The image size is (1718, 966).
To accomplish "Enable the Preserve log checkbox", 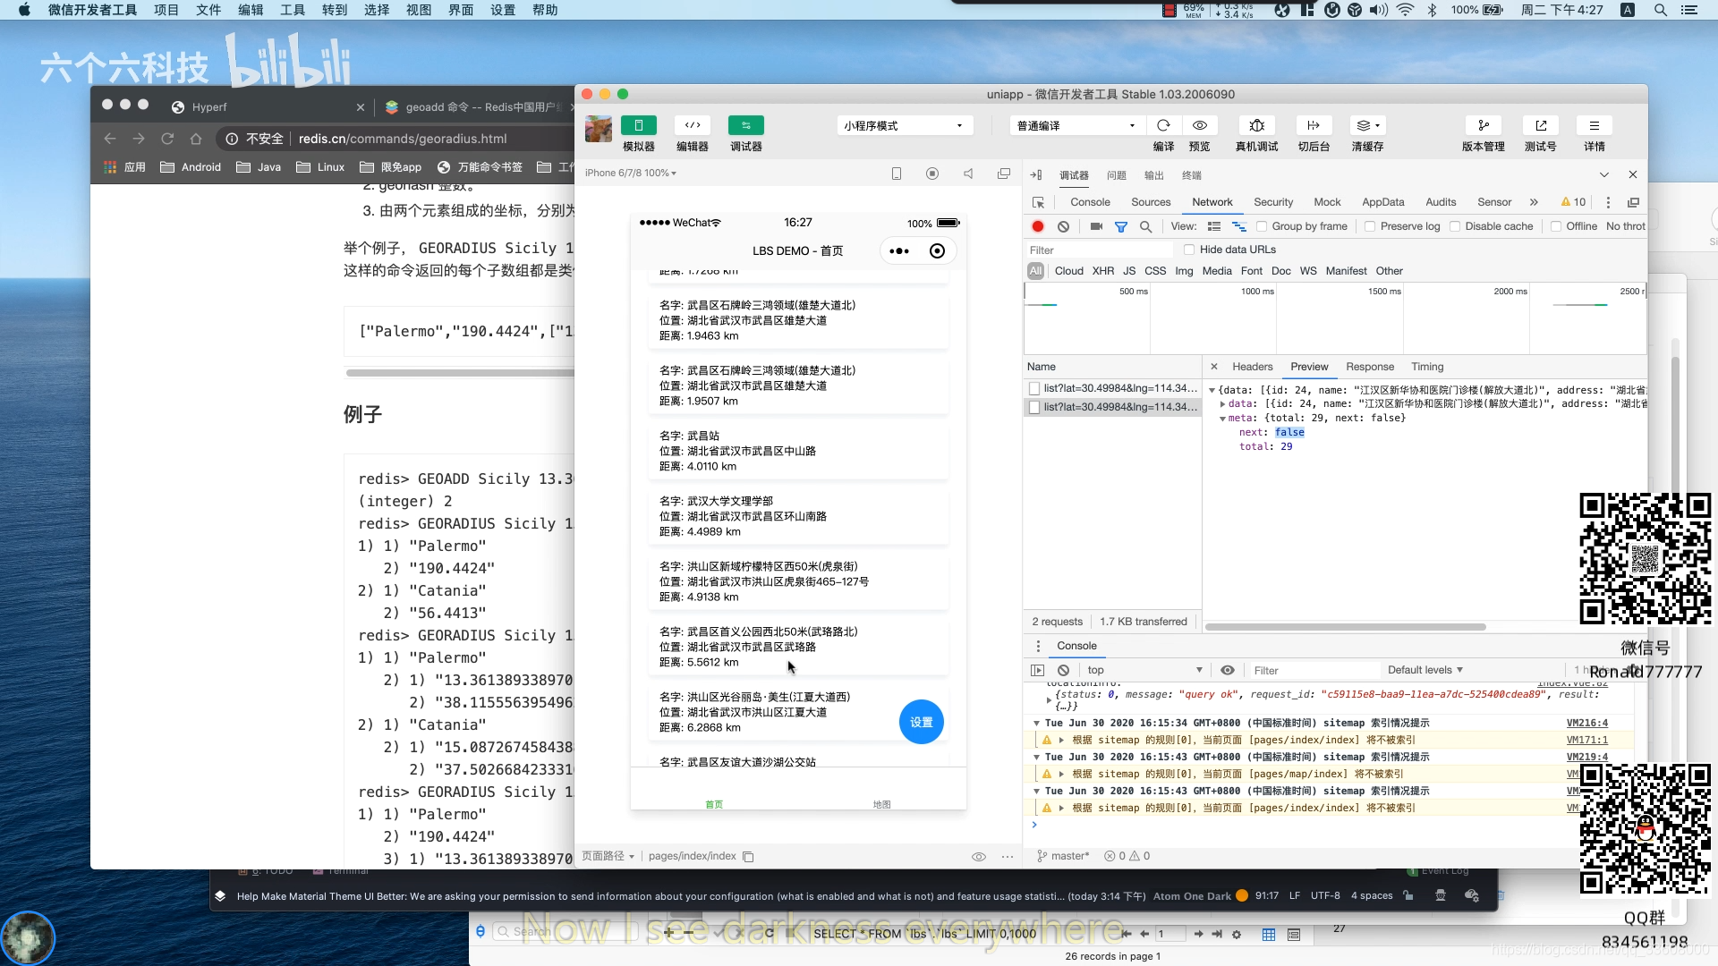I will click(1370, 227).
